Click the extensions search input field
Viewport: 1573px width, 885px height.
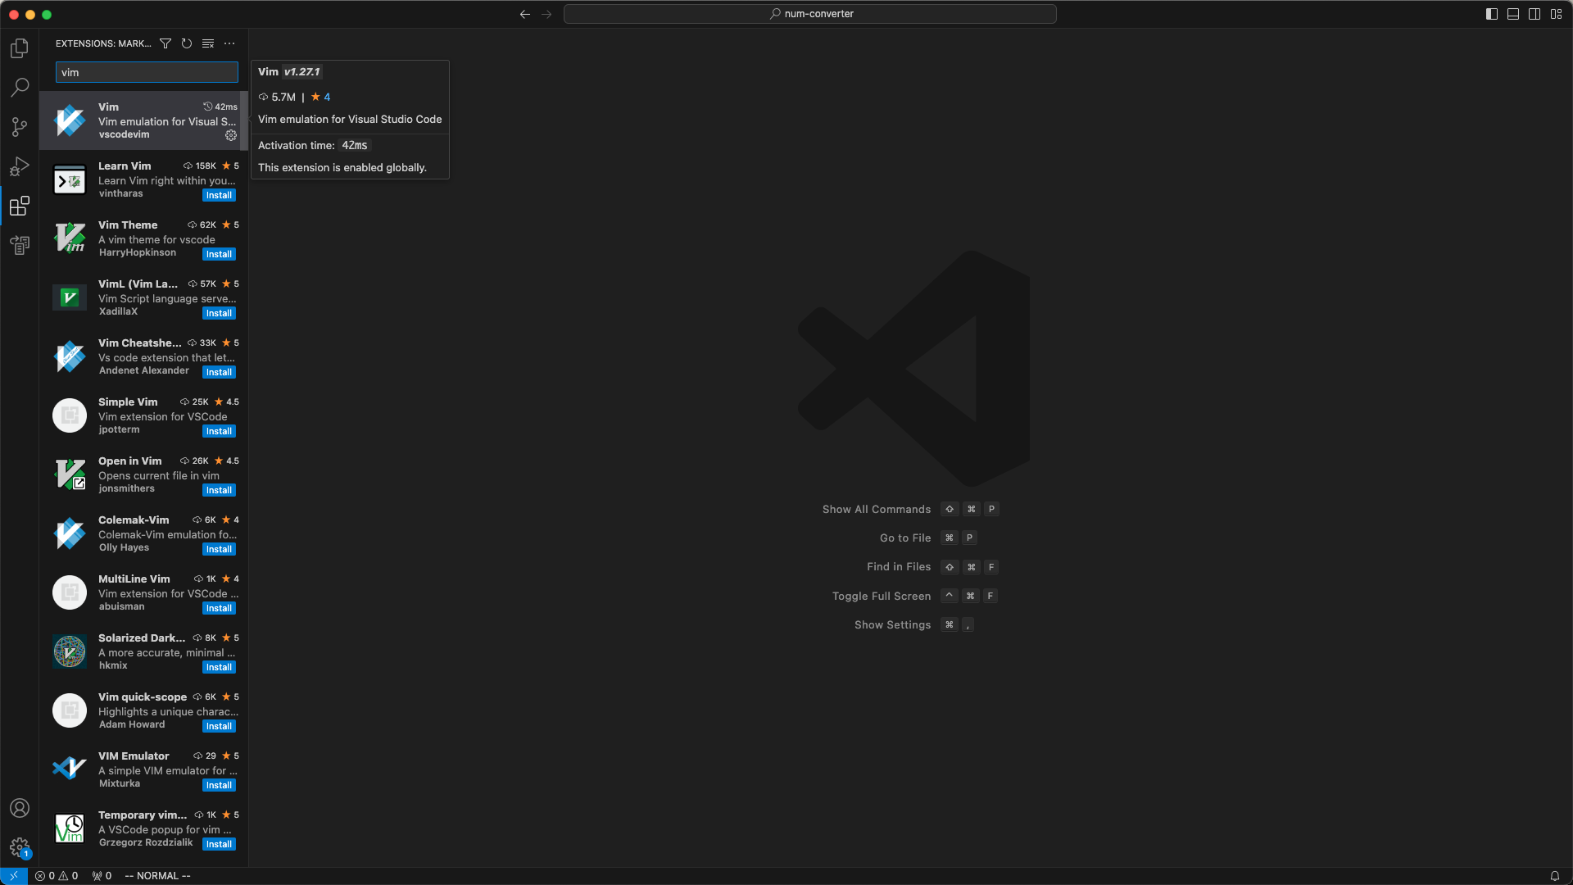click(147, 72)
